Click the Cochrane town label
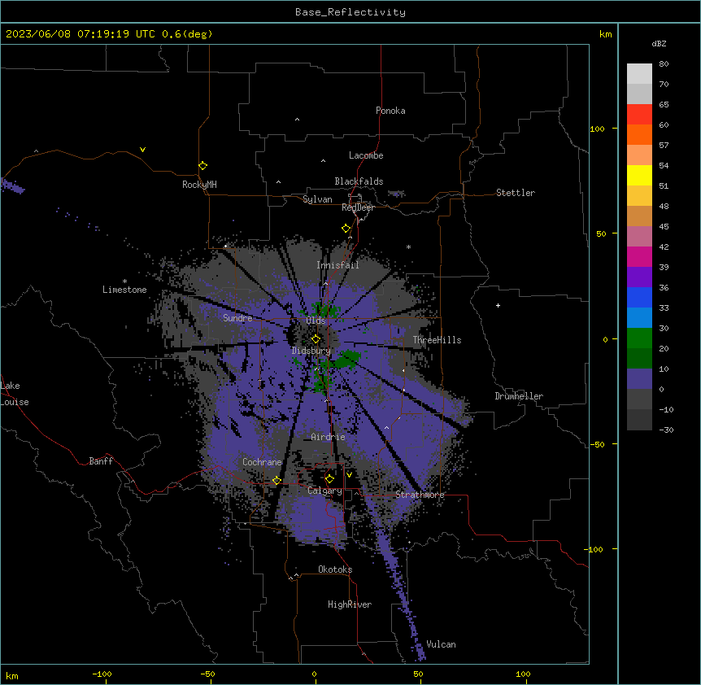The height and width of the screenshot is (685, 701). click(x=262, y=462)
